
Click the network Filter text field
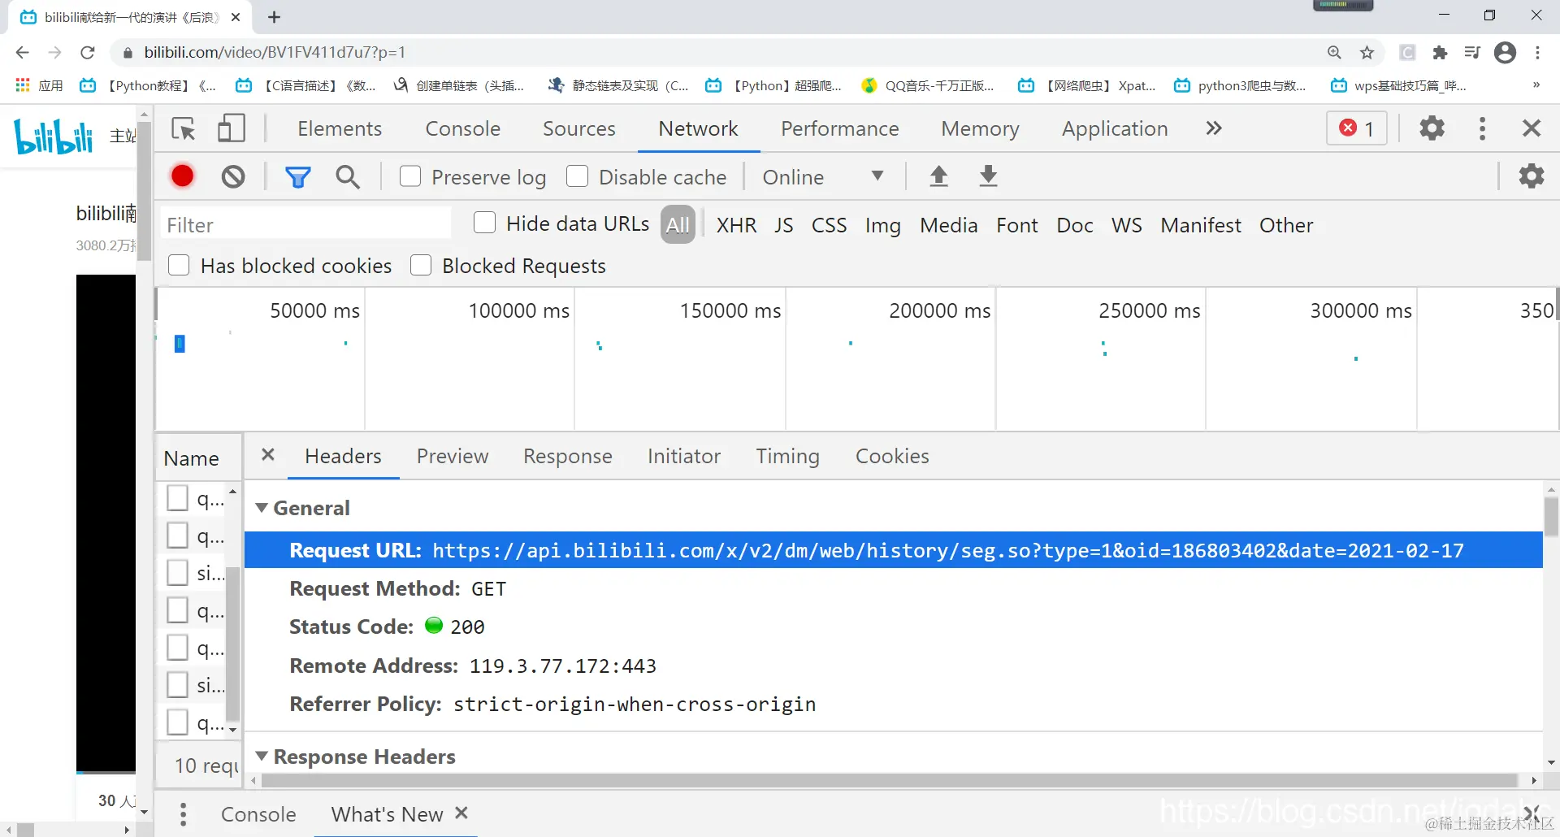point(306,224)
